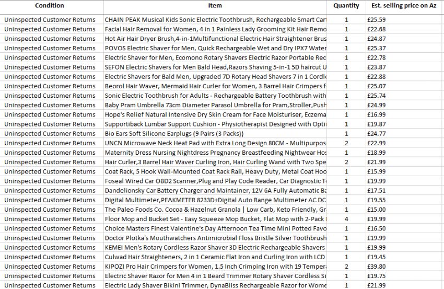This screenshot has height=289, width=444.
Task: Click SEFON Electric Shavers for Men cell
Action: click(215, 67)
